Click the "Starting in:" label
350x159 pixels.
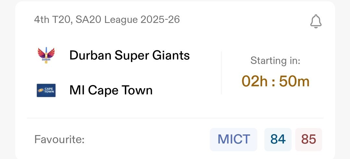[x=275, y=61]
